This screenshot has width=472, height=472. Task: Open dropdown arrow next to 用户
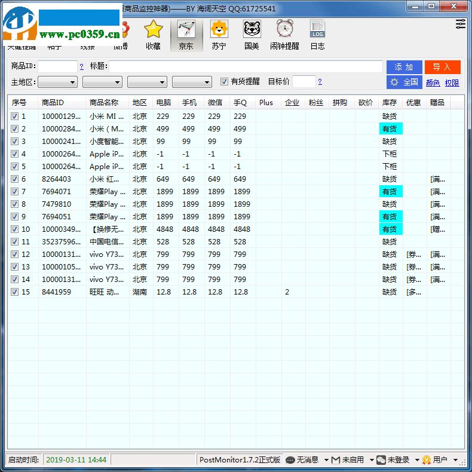[x=455, y=460]
